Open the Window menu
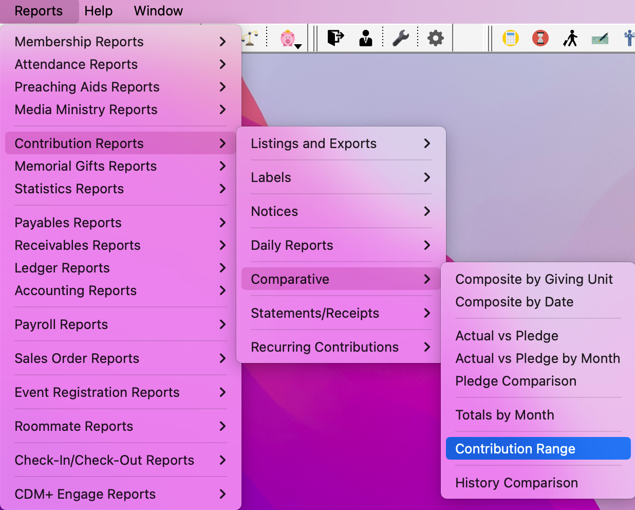Image resolution: width=635 pixels, height=510 pixels. (158, 11)
